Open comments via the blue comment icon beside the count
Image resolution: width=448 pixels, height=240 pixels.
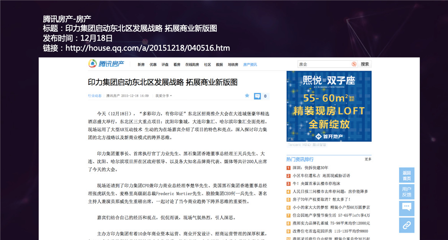point(257,96)
